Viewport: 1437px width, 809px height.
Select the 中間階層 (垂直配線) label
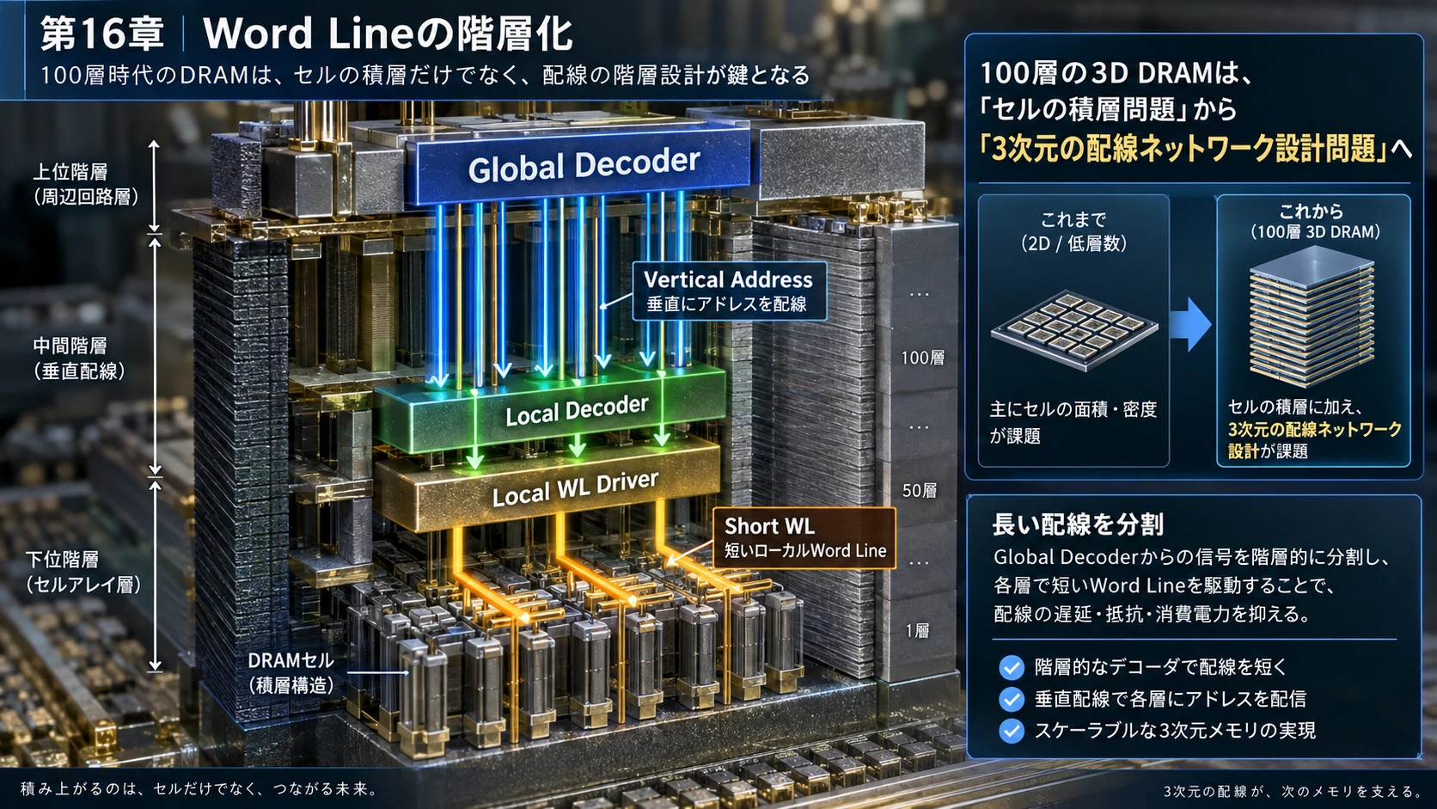(79, 359)
